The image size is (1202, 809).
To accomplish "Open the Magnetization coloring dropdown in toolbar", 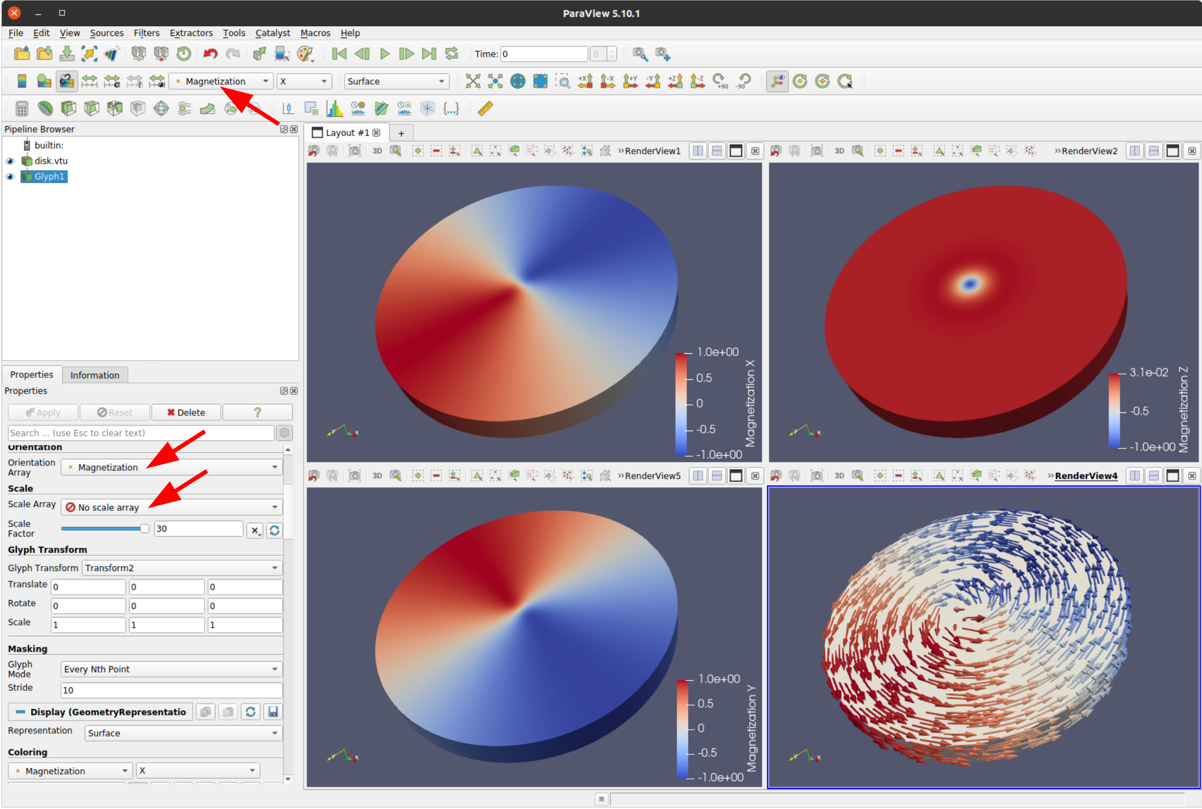I will pyautogui.click(x=221, y=81).
